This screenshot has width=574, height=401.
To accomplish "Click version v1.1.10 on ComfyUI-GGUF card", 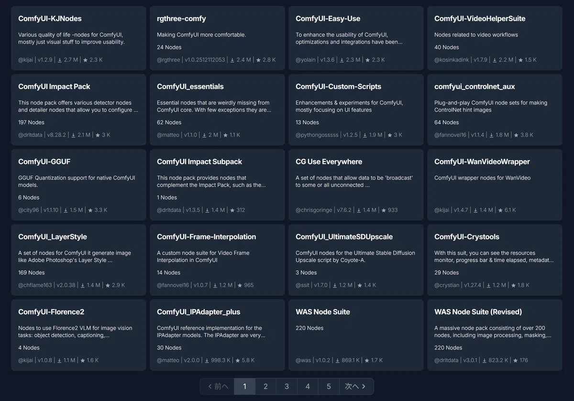I will tap(51, 210).
